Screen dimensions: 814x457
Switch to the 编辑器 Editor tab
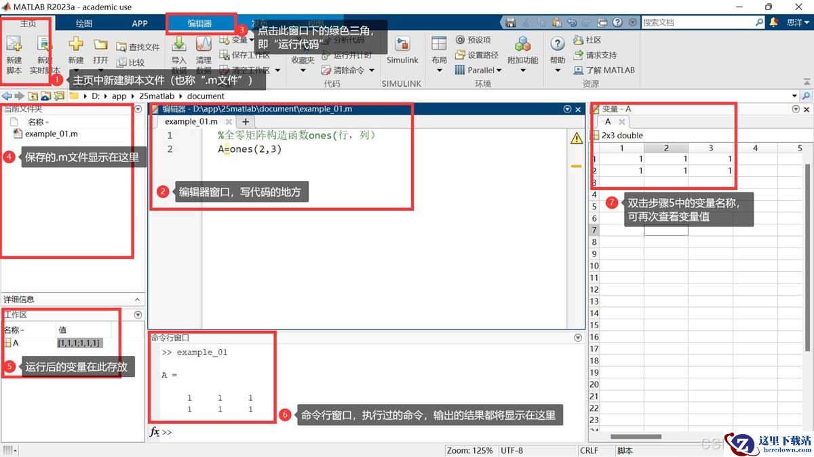[200, 23]
